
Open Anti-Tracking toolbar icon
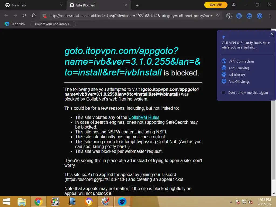click(239, 16)
